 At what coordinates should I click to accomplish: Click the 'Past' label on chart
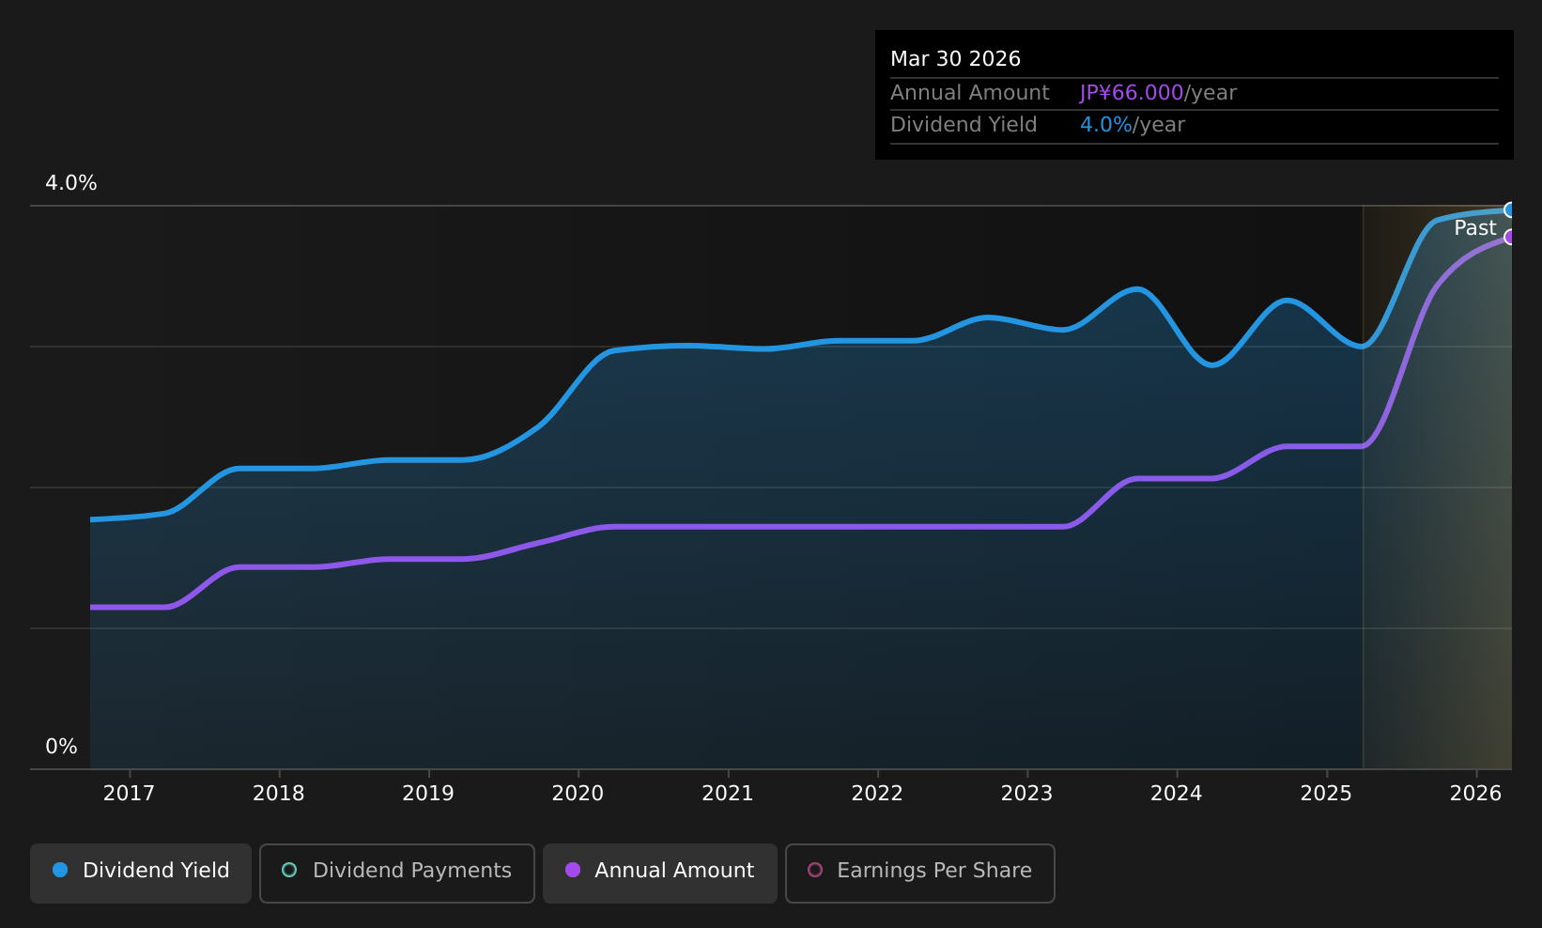click(x=1474, y=228)
